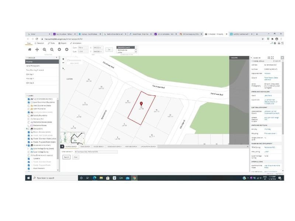295x221 pixels.
Task: Click the Home extent icon in toolbar
Action: click(30, 49)
